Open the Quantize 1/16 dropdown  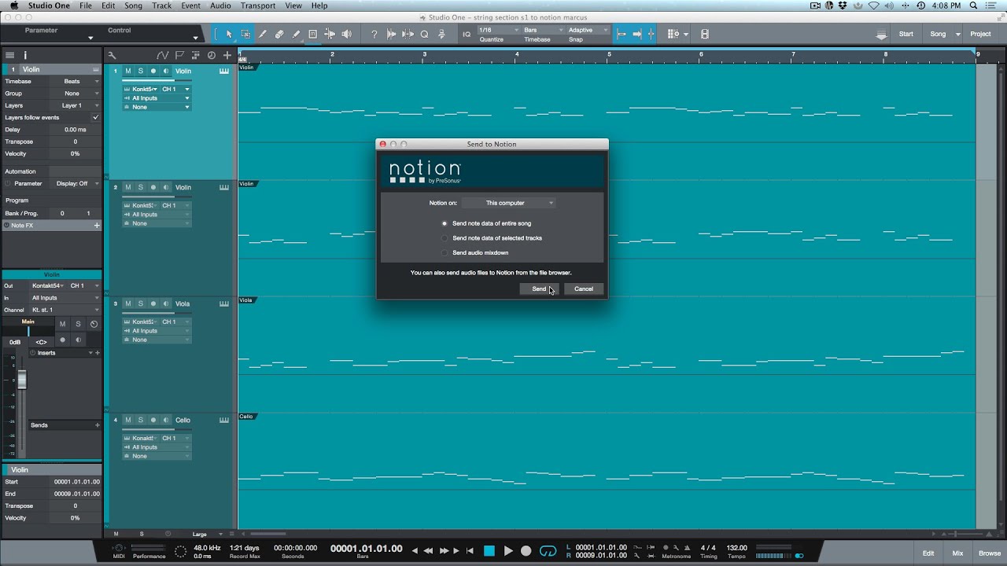point(497,30)
